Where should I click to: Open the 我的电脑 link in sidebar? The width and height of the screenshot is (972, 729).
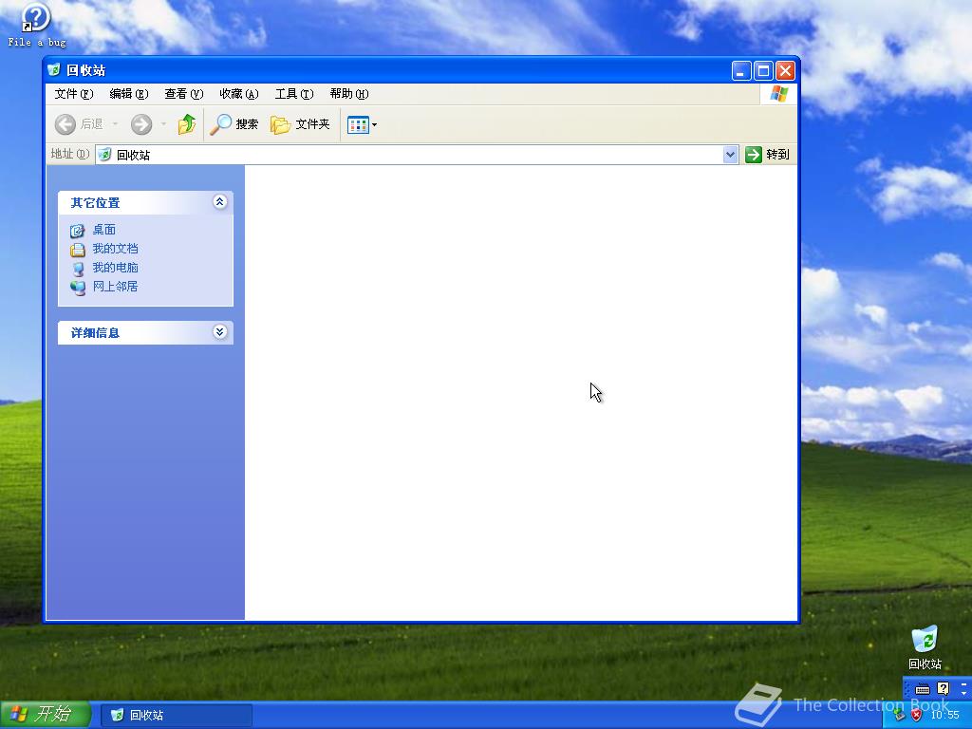click(x=115, y=268)
